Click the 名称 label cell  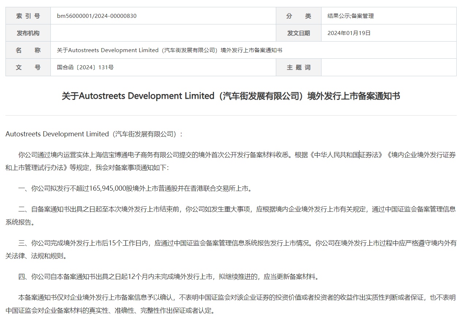[28, 50]
